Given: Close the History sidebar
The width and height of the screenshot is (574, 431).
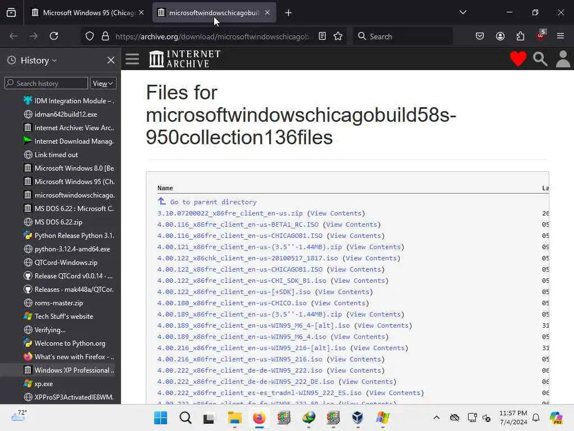Looking at the screenshot, I should (111, 60).
